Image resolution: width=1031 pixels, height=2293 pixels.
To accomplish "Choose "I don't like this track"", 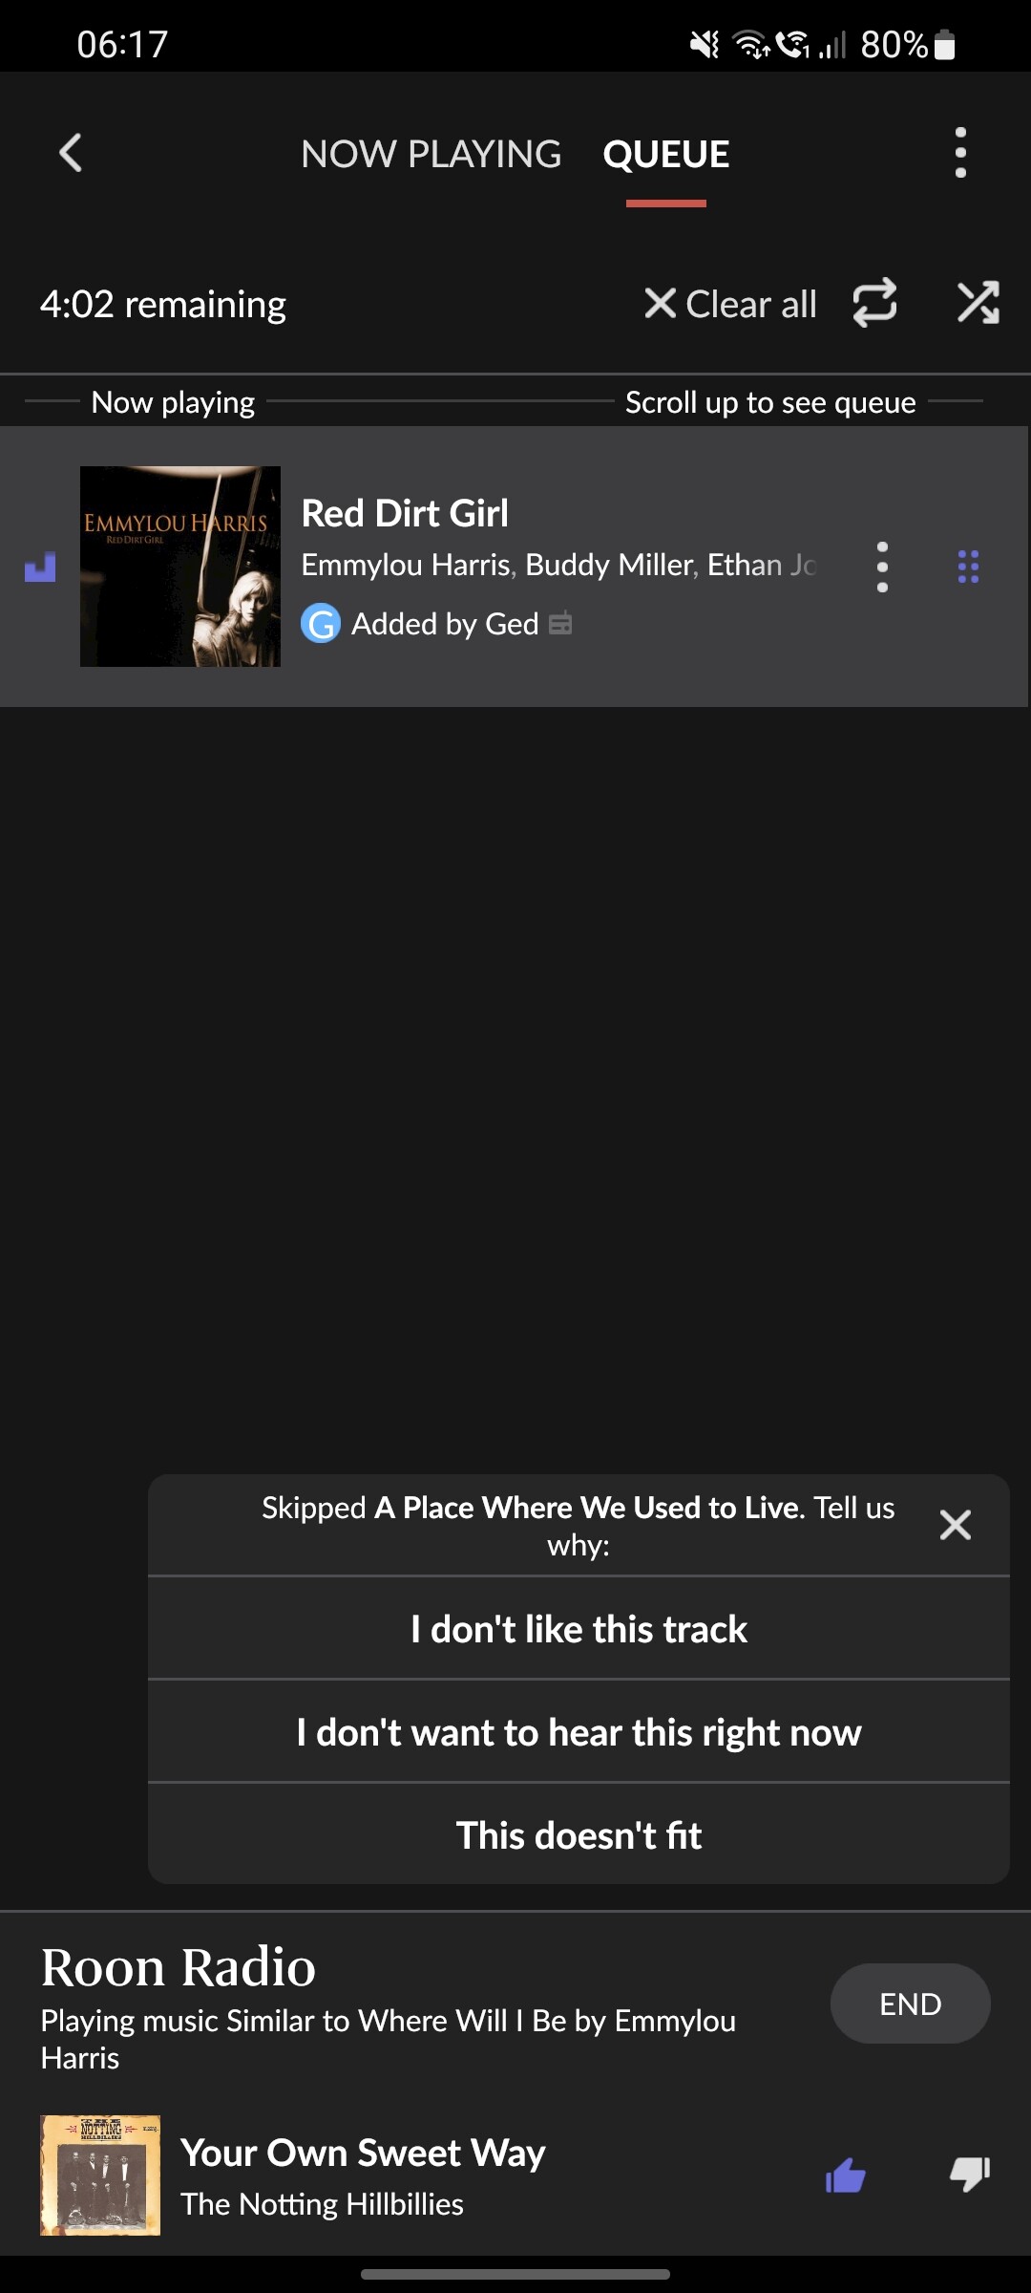I will coord(579,1629).
